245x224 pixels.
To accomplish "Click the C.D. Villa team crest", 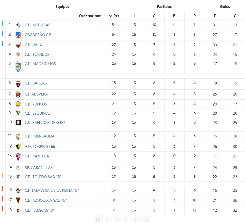I will [x=18, y=45].
